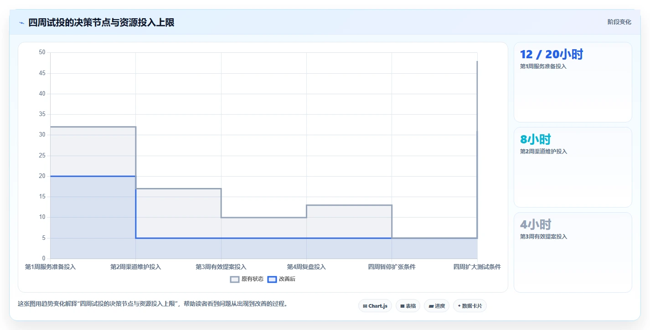Image resolution: width=650 pixels, height=330 pixels.
Task: Click the 阶段变化 label in the header
Action: (x=619, y=22)
